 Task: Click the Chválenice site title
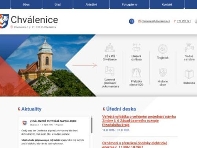(34, 20)
